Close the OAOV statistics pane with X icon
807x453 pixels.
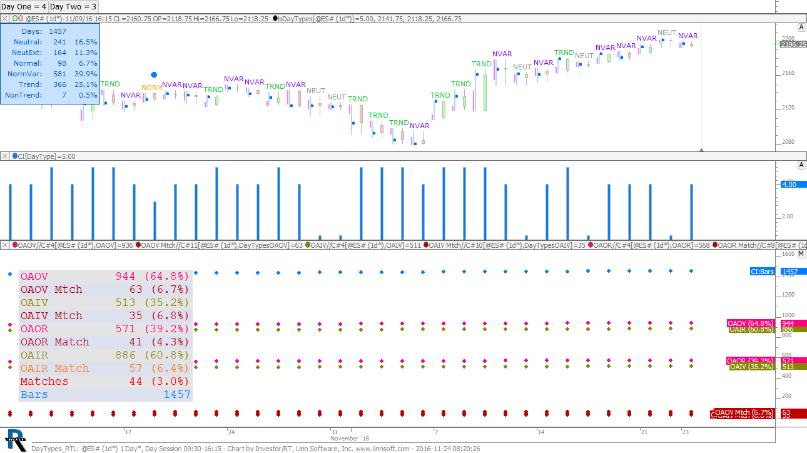5,245
